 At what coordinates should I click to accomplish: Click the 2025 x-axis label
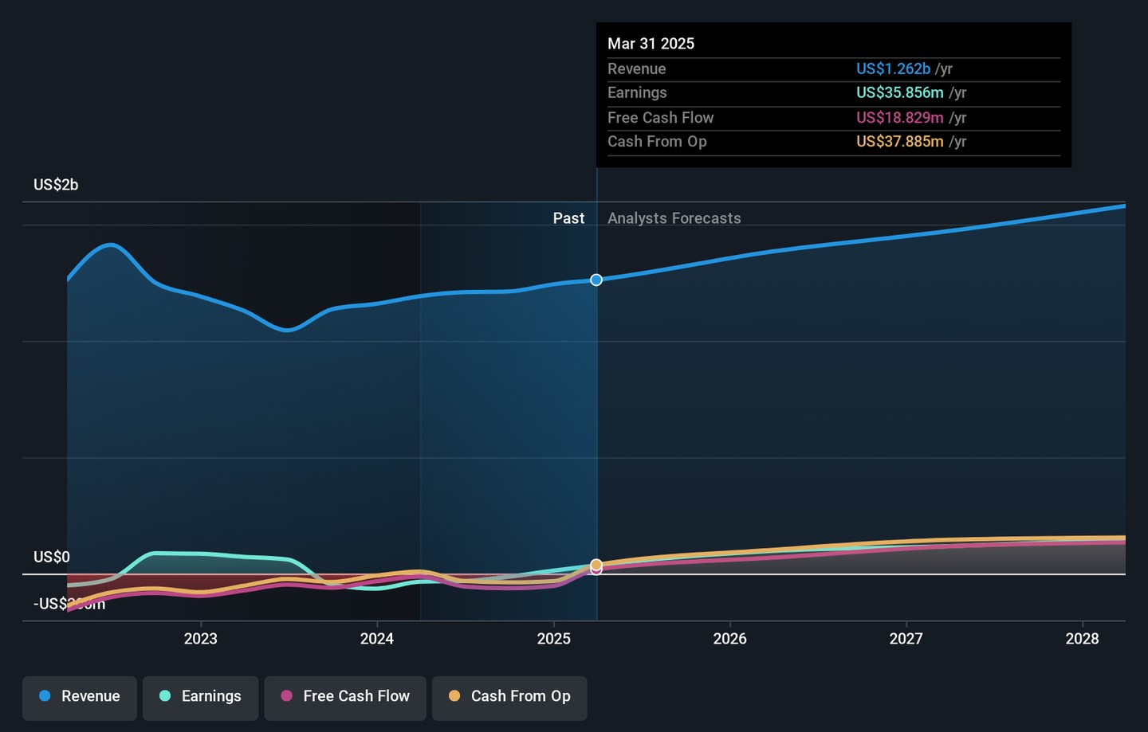[x=553, y=639]
